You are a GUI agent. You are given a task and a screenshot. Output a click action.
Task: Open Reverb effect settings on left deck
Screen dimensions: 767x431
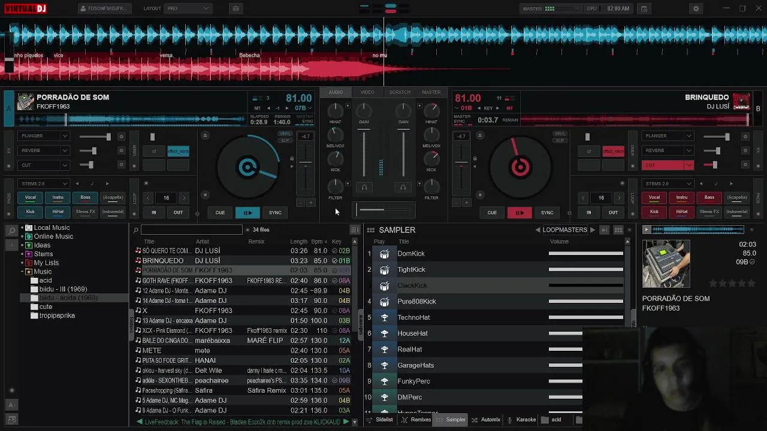coord(121,151)
